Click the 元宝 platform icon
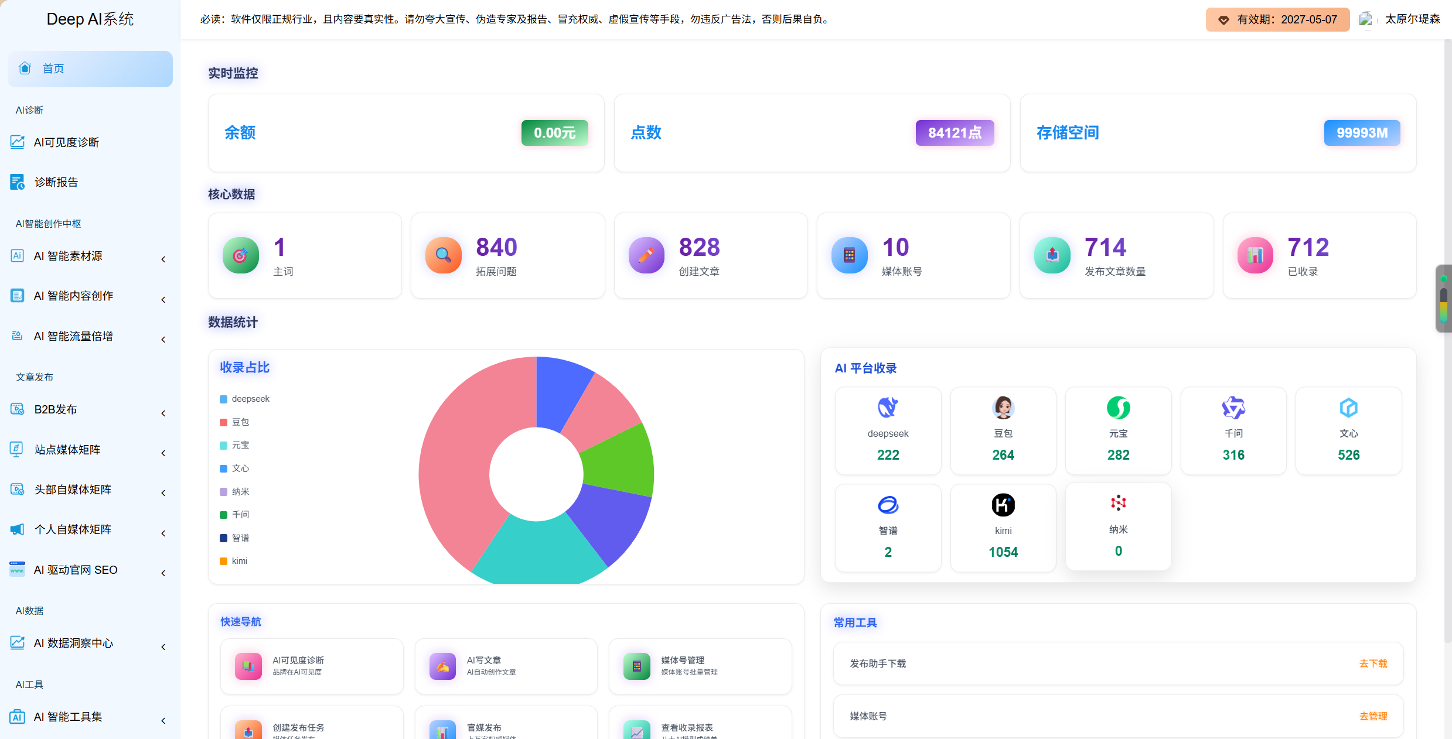The image size is (1452, 739). 1118,408
